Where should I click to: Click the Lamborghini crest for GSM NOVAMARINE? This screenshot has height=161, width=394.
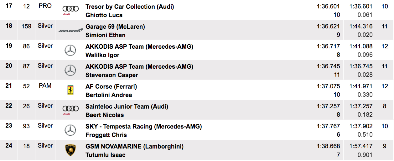click(70, 150)
